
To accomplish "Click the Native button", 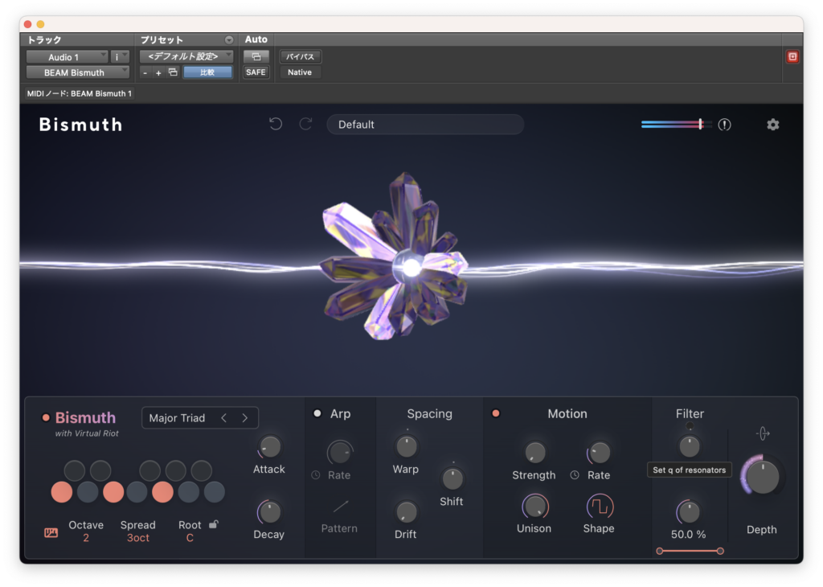I will [300, 72].
